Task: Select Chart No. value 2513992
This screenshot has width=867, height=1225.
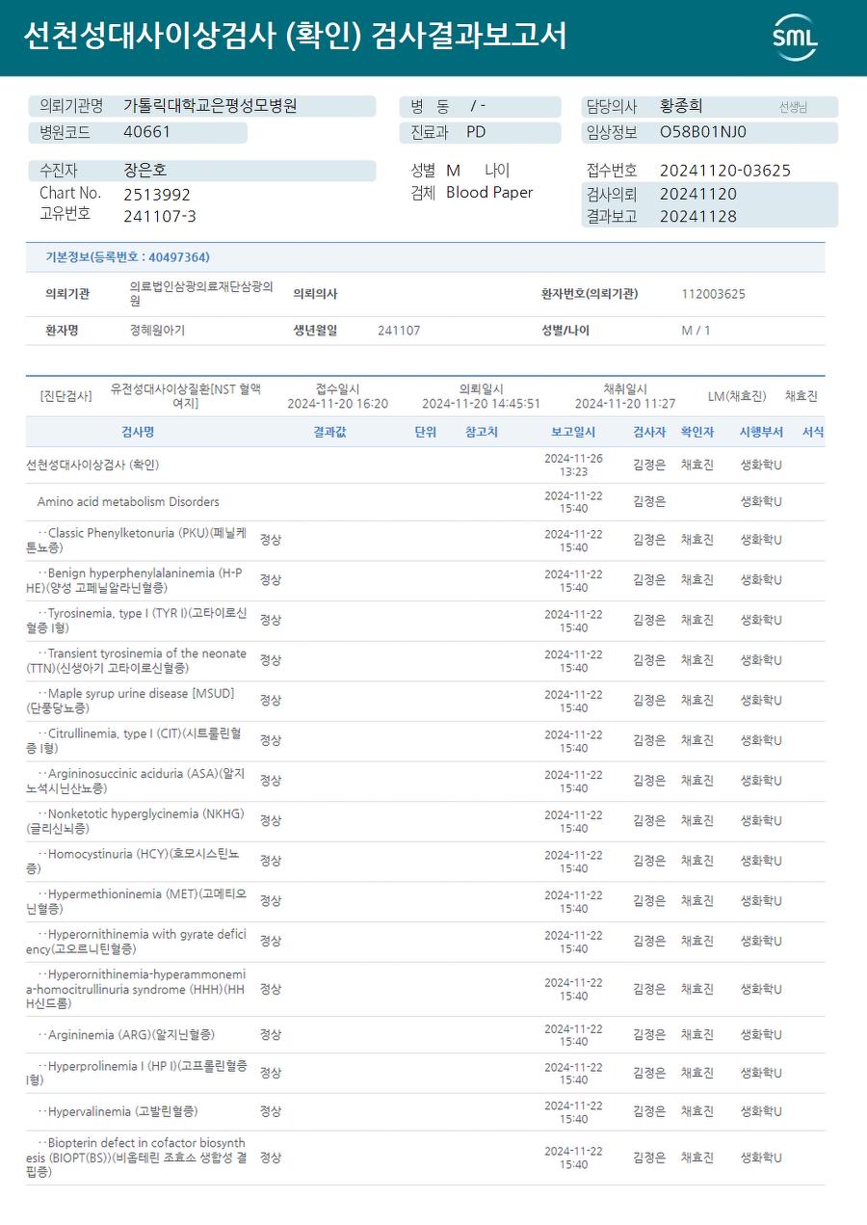Action: (x=157, y=195)
